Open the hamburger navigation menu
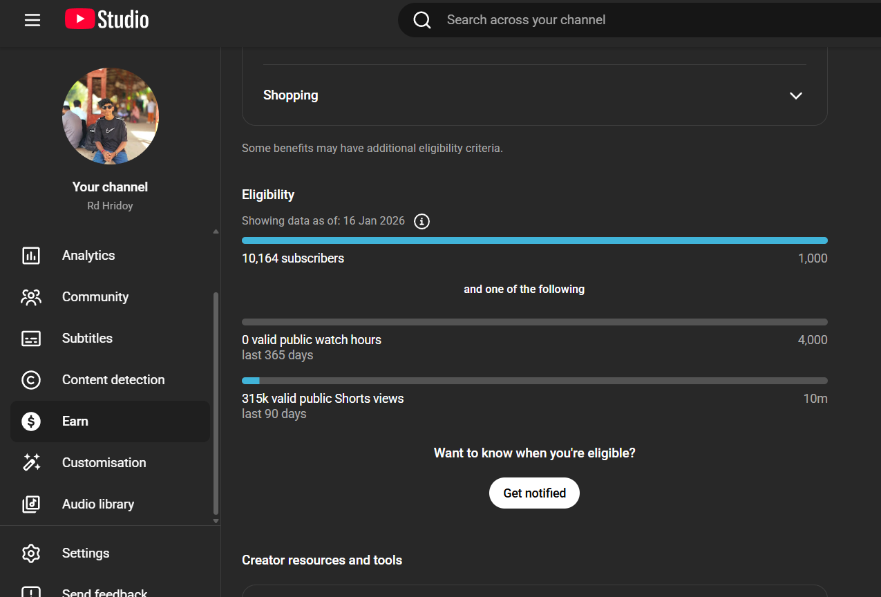 (32, 20)
